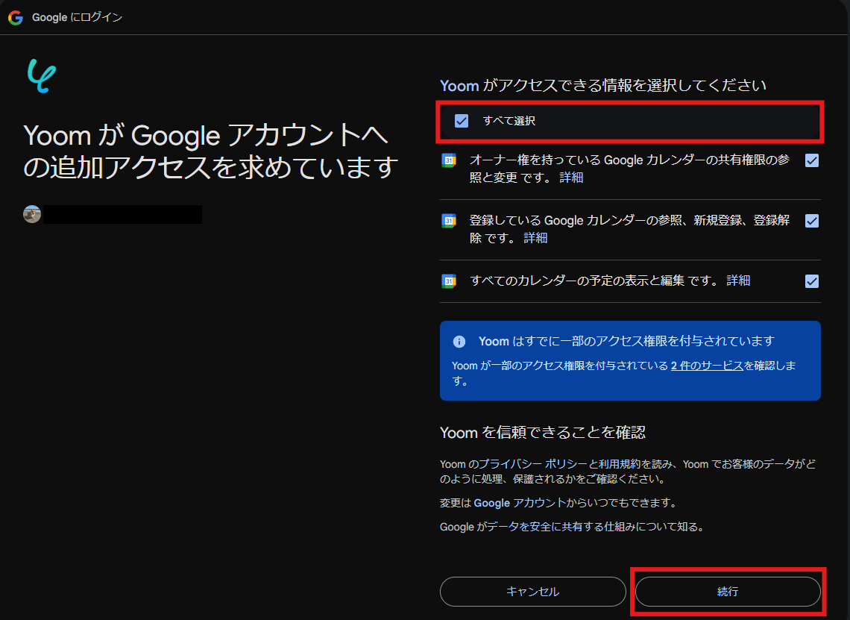Click Yoom はすでに一部のアクセス権限を付与されています text
The image size is (850, 620).
(x=626, y=342)
